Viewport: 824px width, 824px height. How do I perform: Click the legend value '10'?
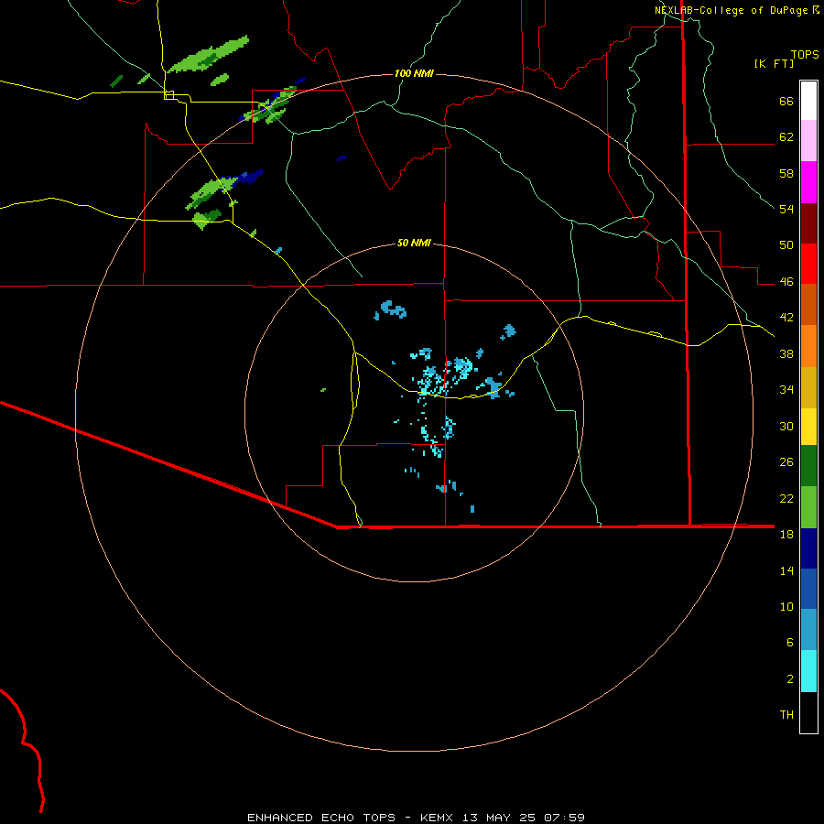tap(786, 607)
